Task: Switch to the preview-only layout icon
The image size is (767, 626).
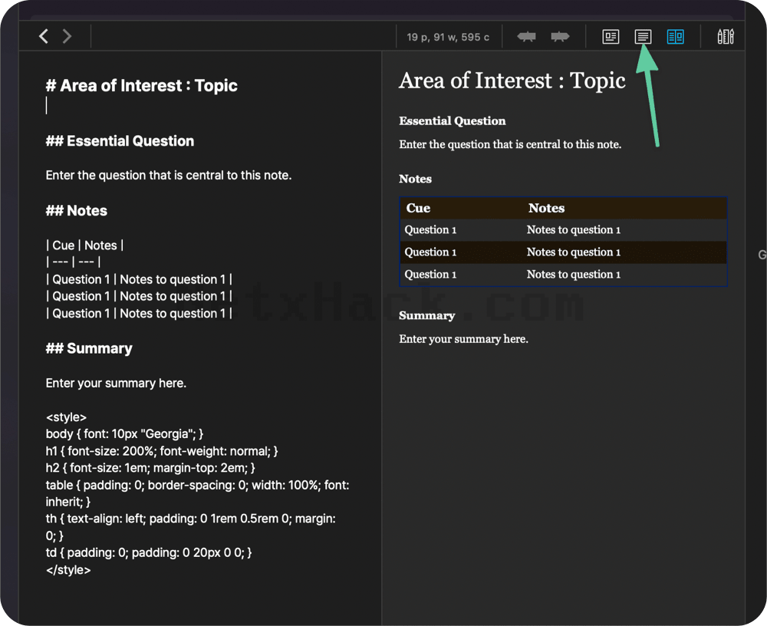Action: pos(611,37)
